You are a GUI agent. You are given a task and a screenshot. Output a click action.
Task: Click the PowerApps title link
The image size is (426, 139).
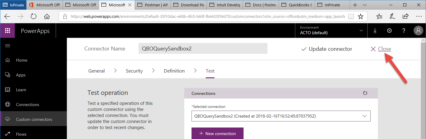[x=35, y=31]
